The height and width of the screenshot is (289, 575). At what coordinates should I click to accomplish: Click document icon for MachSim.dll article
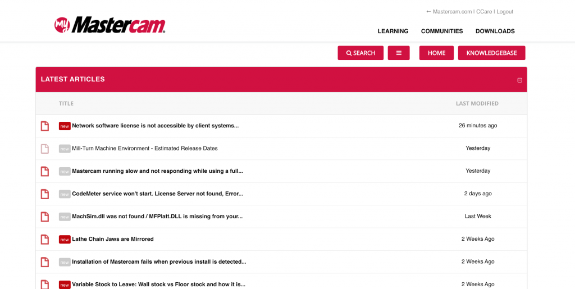tap(44, 217)
